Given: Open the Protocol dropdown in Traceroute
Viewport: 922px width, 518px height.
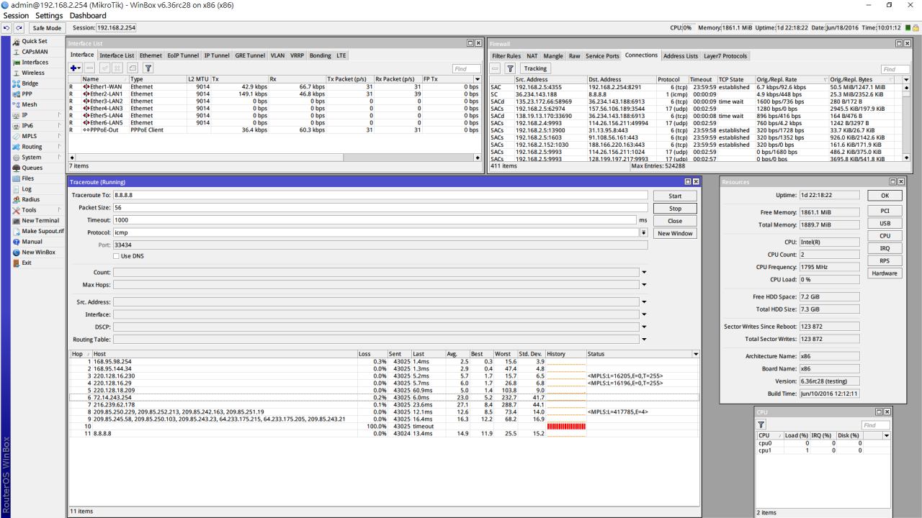Looking at the screenshot, I should (x=643, y=233).
